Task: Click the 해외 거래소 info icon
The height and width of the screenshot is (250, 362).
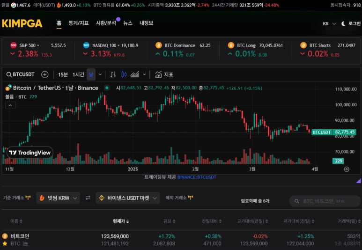Action: click(x=191, y=198)
